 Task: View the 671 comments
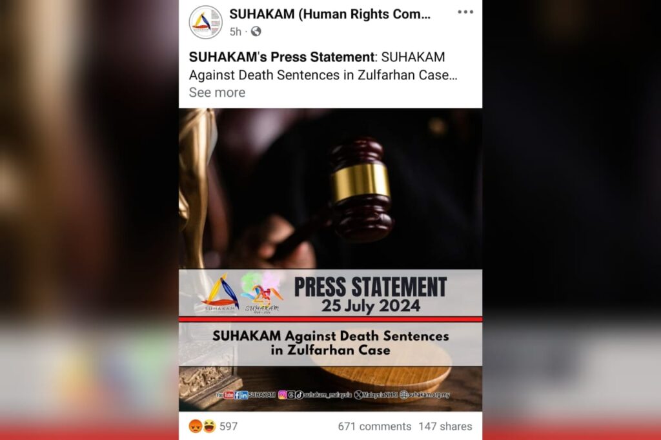point(374,426)
